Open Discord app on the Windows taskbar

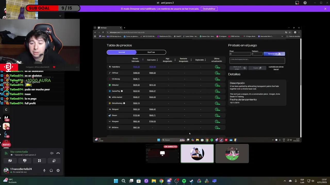click(x=169, y=181)
